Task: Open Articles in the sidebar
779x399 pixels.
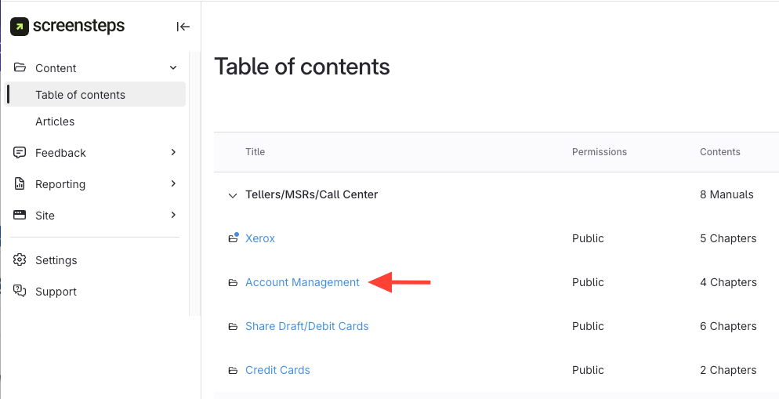Action: (55, 122)
